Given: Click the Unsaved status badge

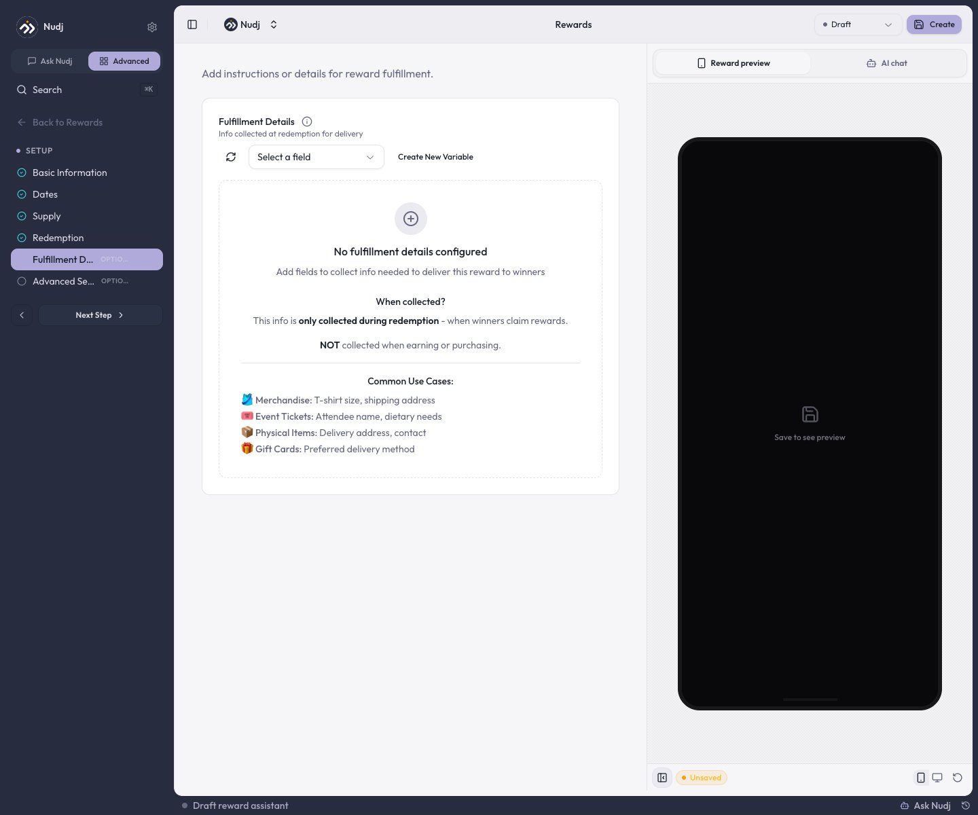Looking at the screenshot, I should 702,778.
